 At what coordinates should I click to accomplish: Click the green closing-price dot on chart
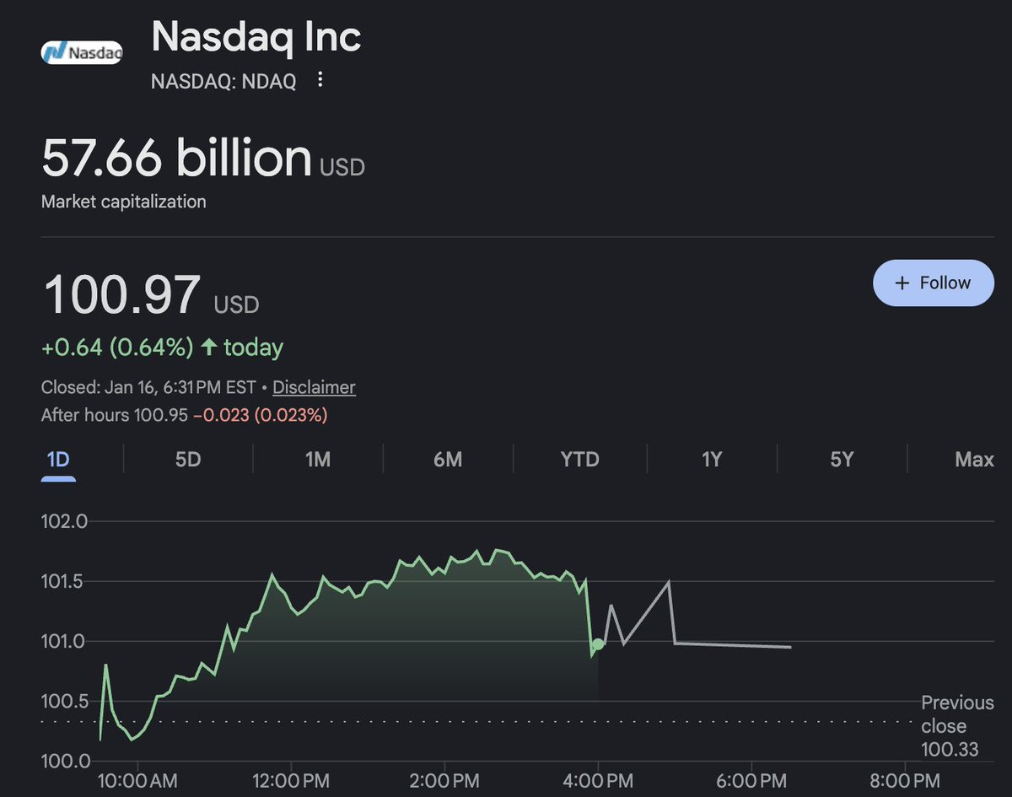click(598, 645)
